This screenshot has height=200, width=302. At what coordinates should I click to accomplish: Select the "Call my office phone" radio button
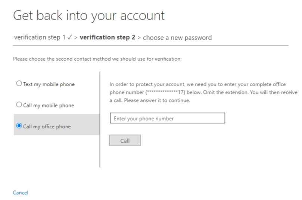click(19, 126)
